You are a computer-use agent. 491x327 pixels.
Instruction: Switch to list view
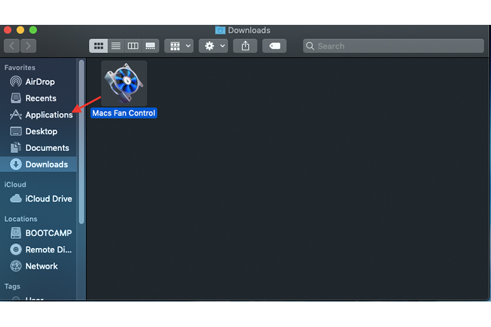[x=116, y=46]
